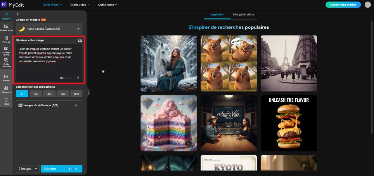This screenshot has height=176, width=374.
Task: Click image-to-prompt icon beside Décrivez votre image
Action: point(80,41)
